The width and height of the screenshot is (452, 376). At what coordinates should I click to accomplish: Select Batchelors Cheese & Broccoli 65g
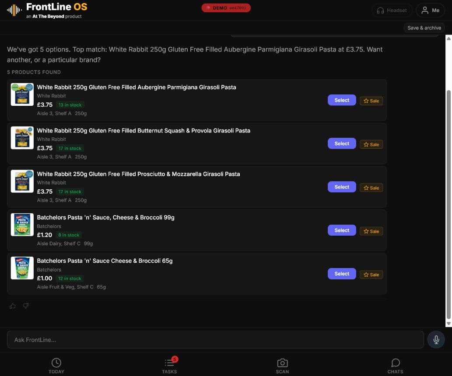(342, 274)
